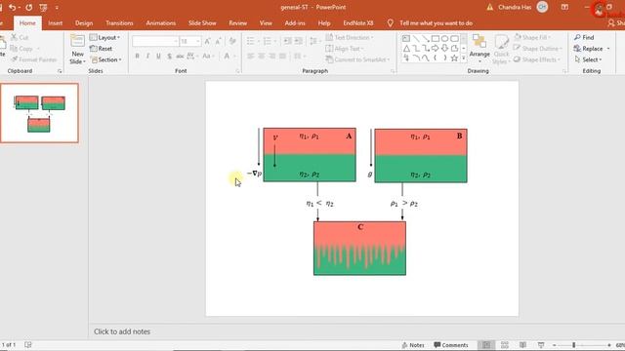
Task: Select the line arrow shape
Action: 426,39
